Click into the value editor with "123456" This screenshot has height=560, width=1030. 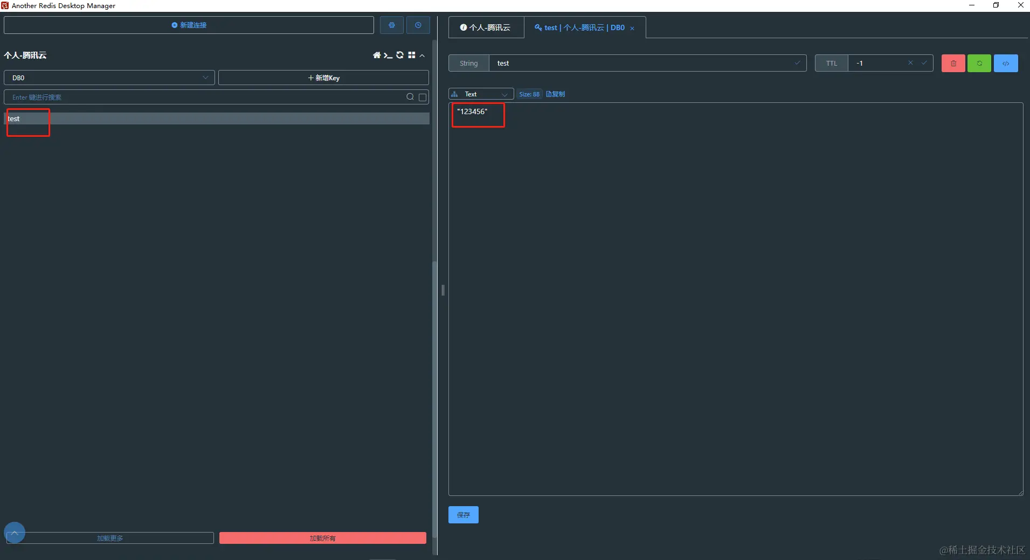coord(736,299)
